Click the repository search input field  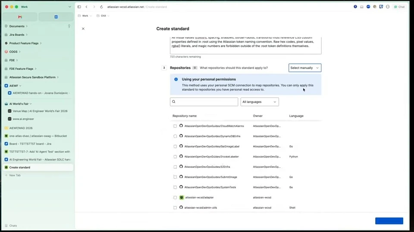click(204, 102)
